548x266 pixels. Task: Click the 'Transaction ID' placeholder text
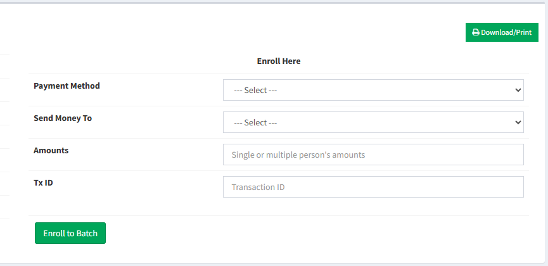258,187
